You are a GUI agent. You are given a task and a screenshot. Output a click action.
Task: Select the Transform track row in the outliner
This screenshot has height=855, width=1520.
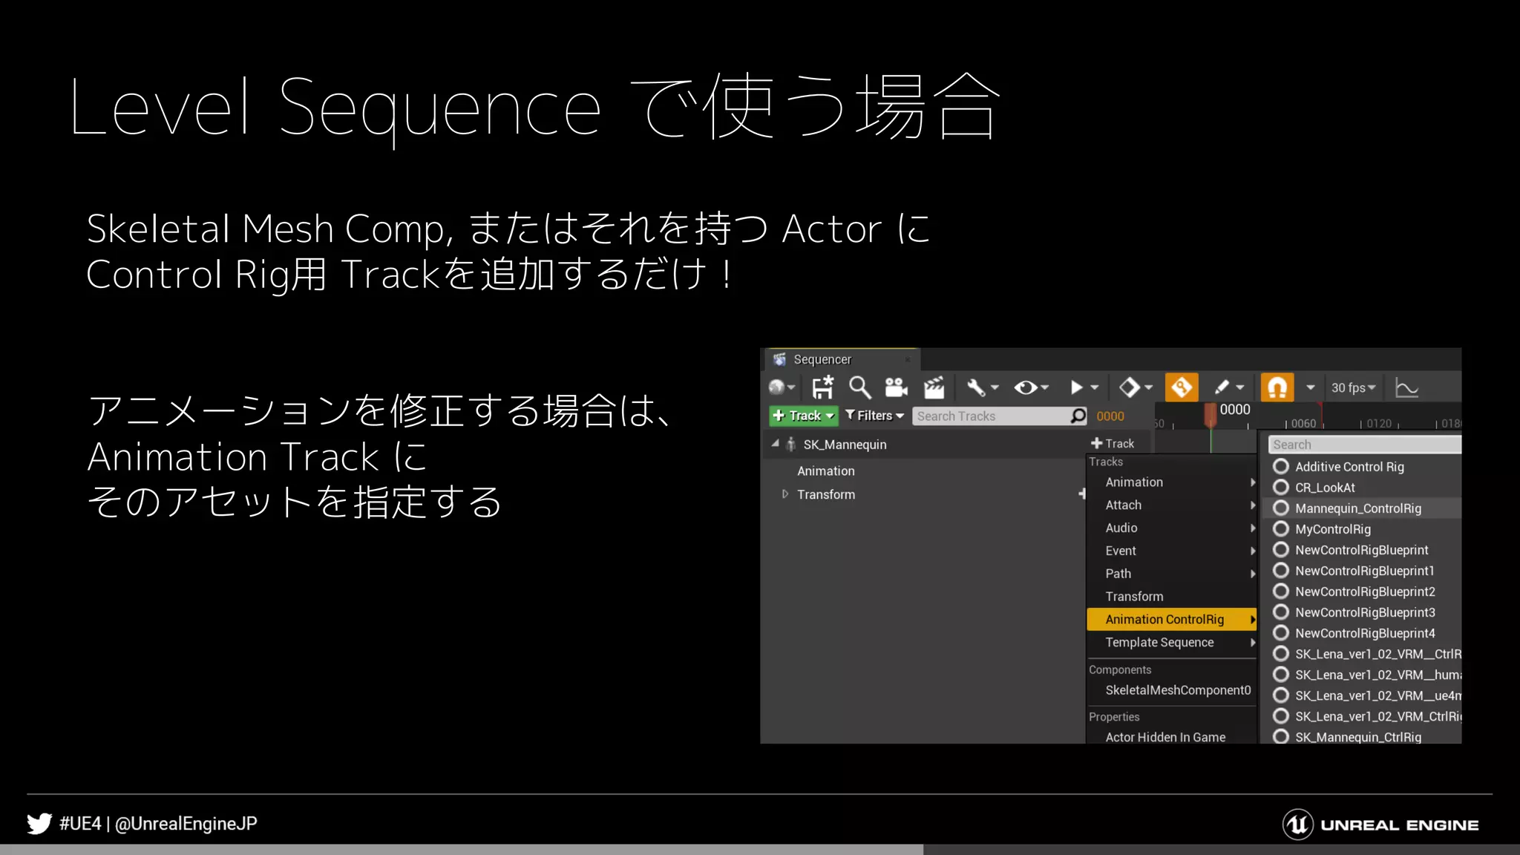click(924, 494)
